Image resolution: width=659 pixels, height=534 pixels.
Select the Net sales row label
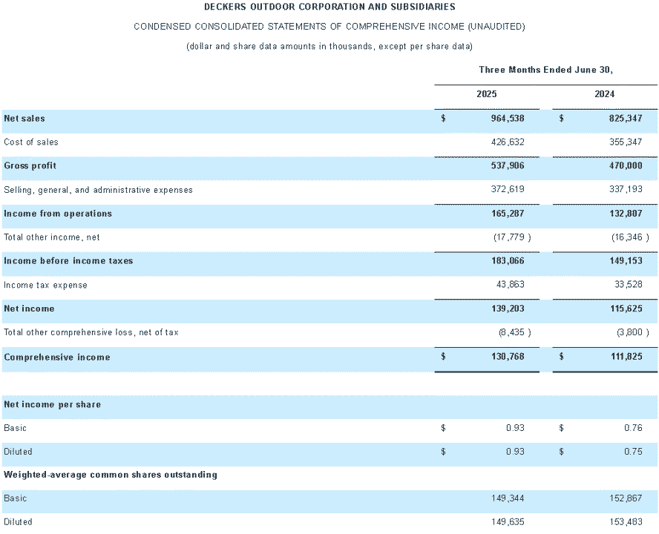pos(24,119)
